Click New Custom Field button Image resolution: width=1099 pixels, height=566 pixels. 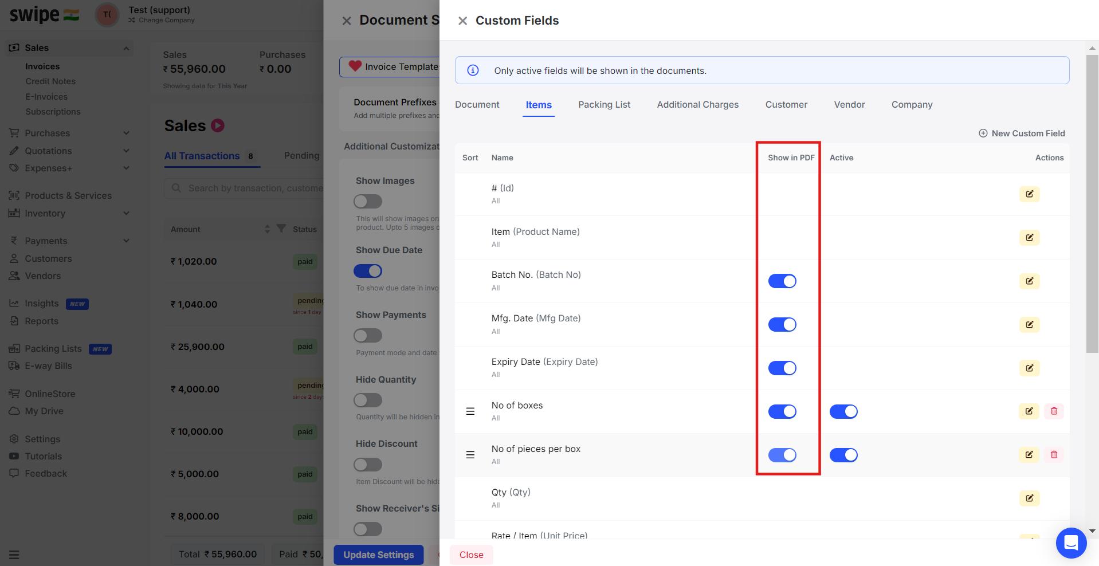click(1022, 133)
